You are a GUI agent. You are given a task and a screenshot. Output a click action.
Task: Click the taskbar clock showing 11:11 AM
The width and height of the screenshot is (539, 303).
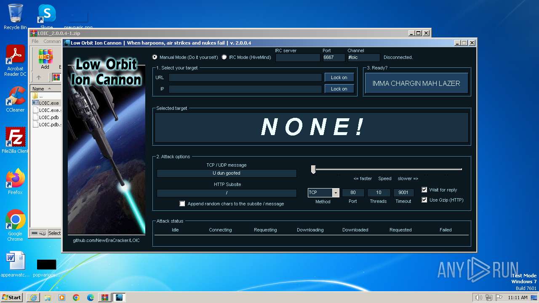coord(518,298)
